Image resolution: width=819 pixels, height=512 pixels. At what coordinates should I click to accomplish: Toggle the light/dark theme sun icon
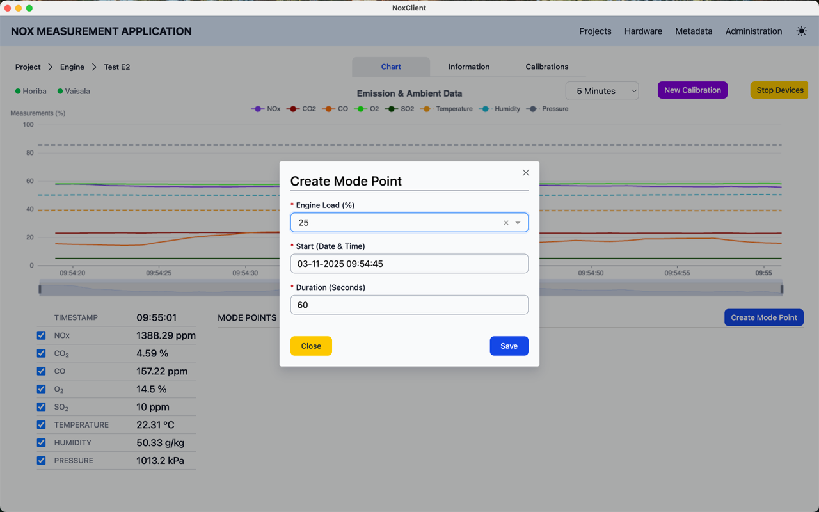pos(801,31)
